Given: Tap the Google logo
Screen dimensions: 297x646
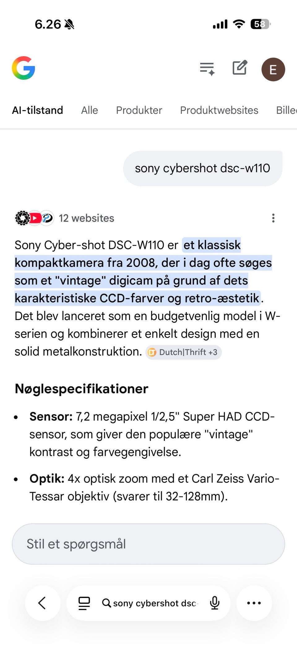Looking at the screenshot, I should [x=24, y=68].
